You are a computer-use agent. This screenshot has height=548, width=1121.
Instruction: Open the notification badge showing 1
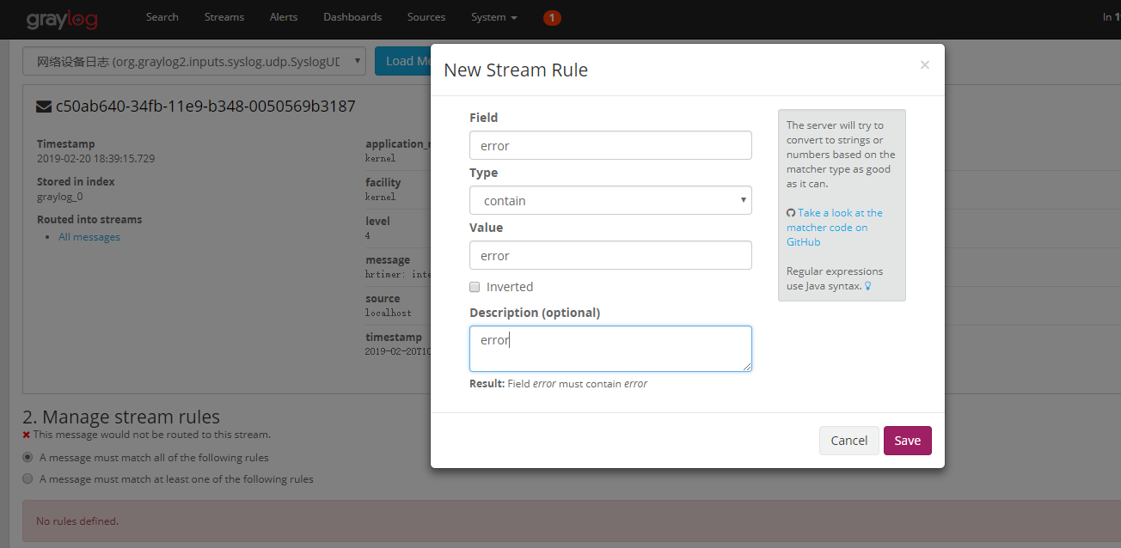[552, 17]
